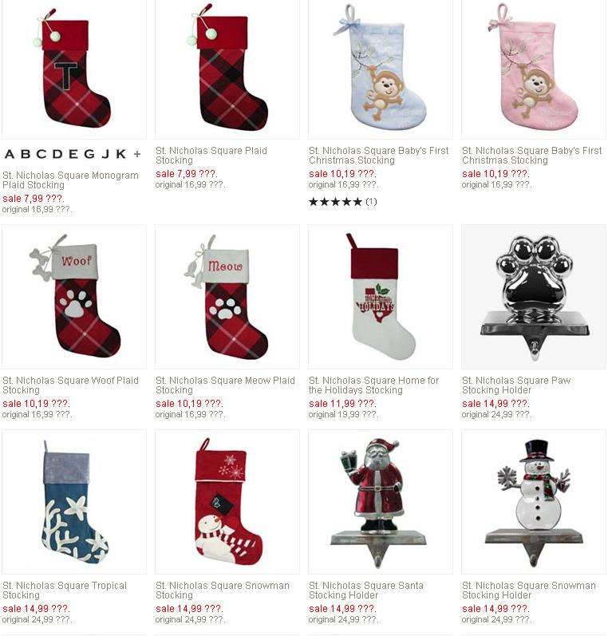Select monogram letter K option
608x636 pixels.
click(120, 154)
